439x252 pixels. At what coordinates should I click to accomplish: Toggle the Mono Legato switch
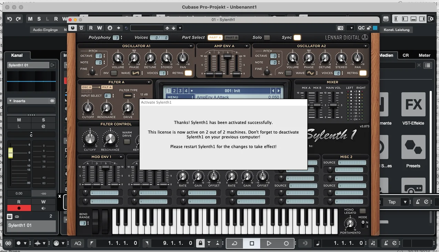363,211
